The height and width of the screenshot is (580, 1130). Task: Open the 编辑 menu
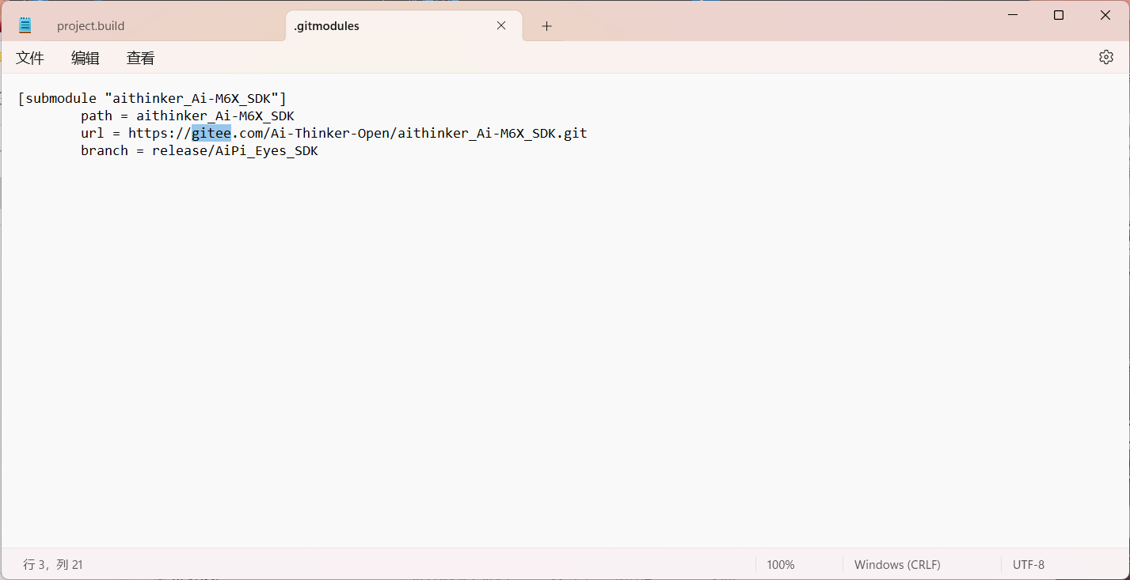click(86, 58)
